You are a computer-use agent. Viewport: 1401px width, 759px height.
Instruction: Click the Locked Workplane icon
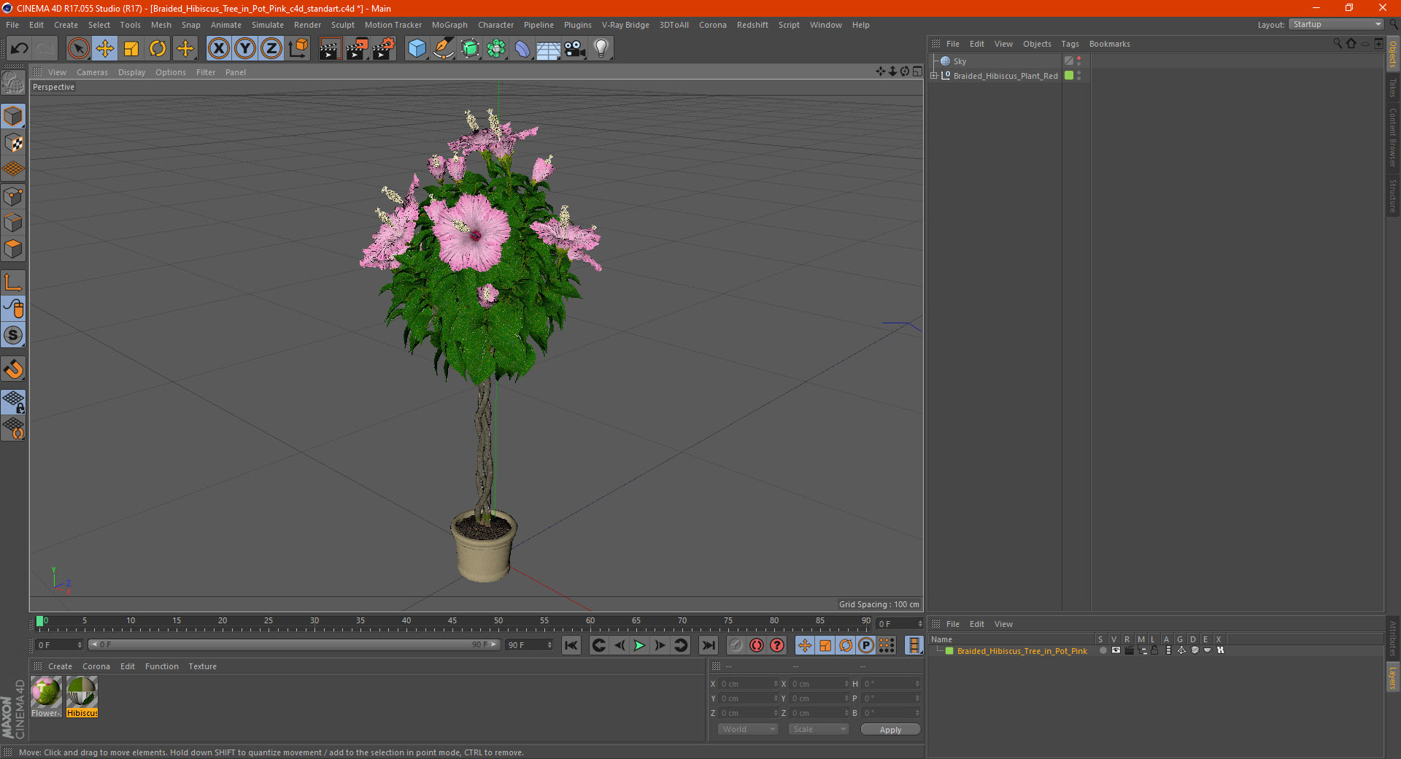click(13, 401)
